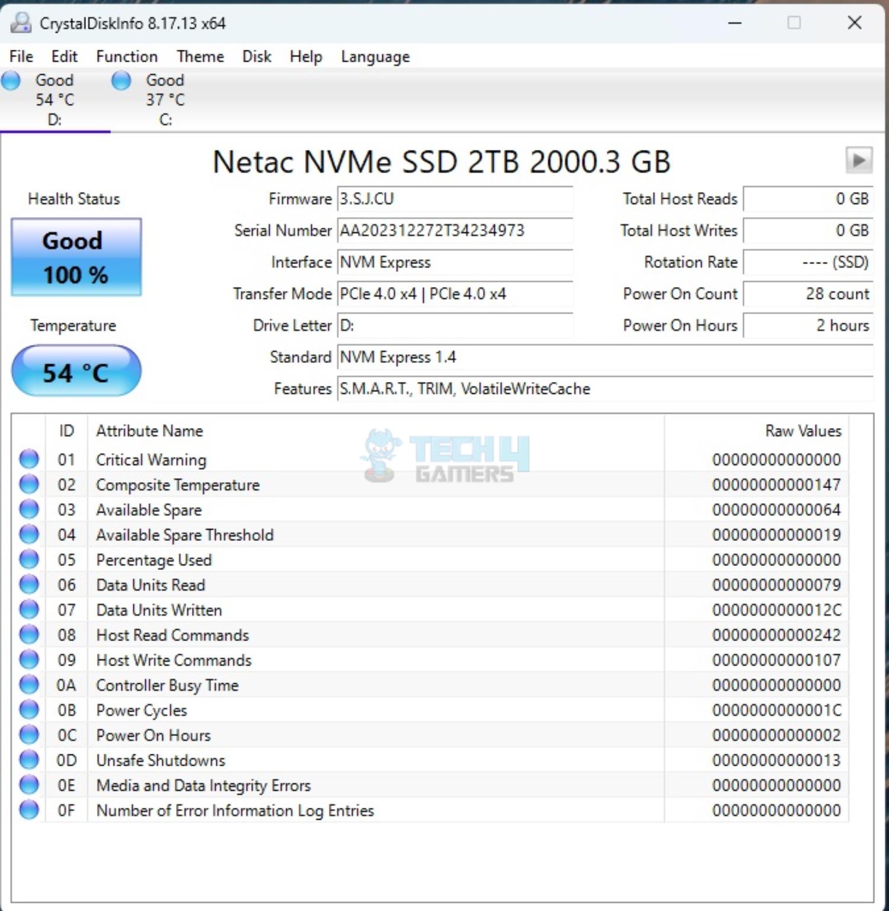
Task: Switch to the D: drive tab
Action: click(x=53, y=100)
